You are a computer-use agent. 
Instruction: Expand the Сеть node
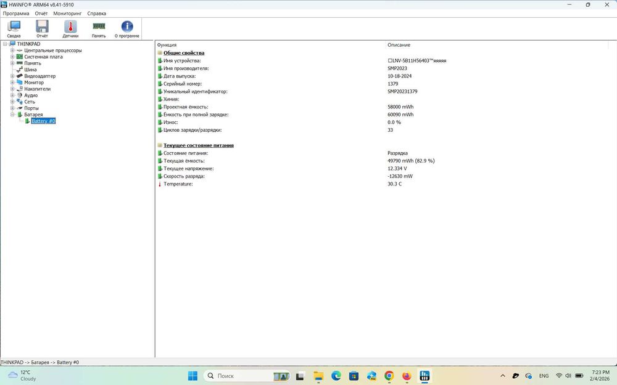(x=12, y=102)
